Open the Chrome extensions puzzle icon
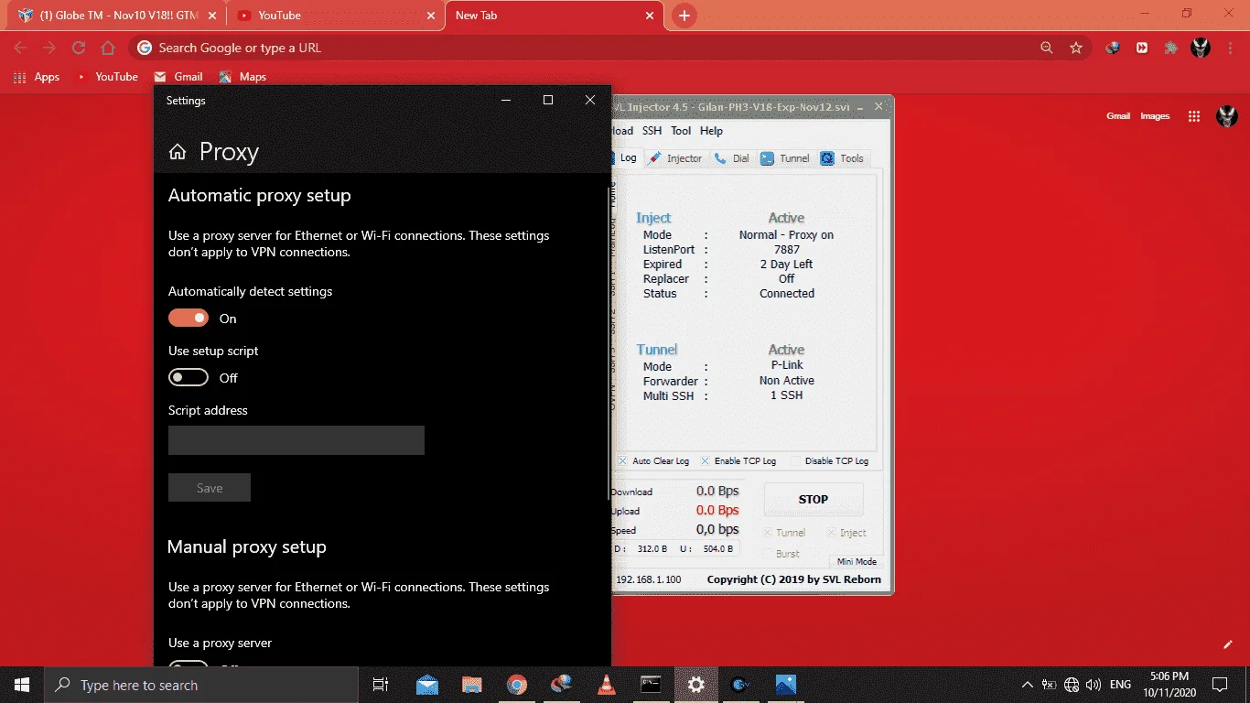Viewport: 1250px width, 703px height. [1170, 48]
